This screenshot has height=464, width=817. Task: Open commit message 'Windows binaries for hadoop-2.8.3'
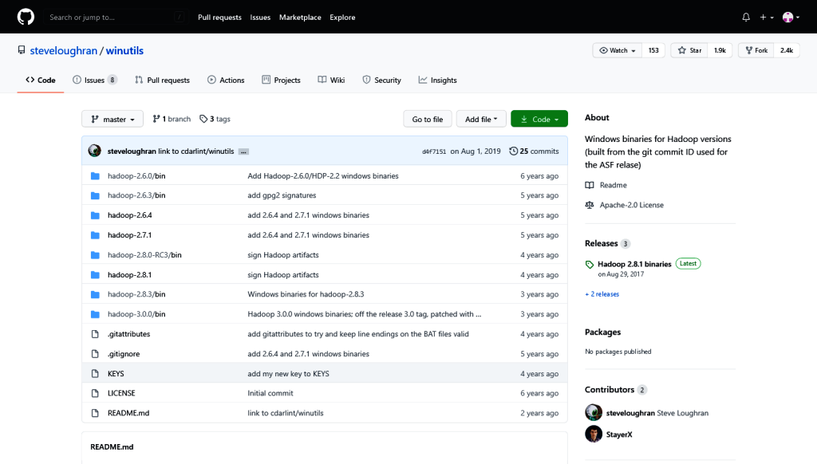click(x=306, y=294)
